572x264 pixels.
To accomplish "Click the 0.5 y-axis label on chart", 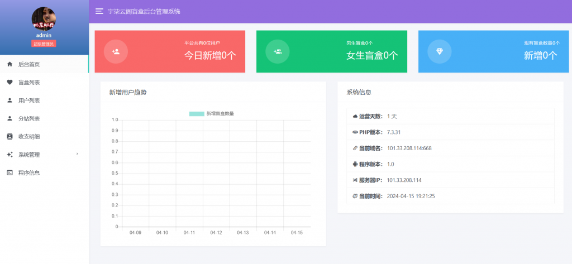I will click(x=115, y=173).
